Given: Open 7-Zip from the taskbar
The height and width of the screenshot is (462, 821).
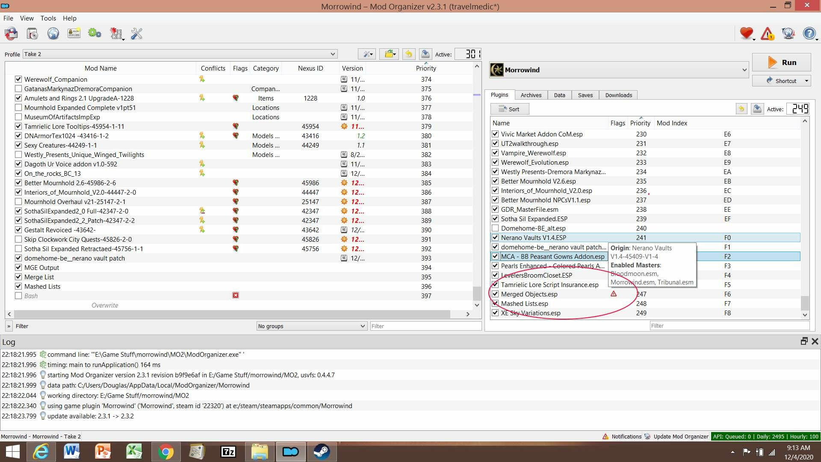Looking at the screenshot, I should pos(228,452).
